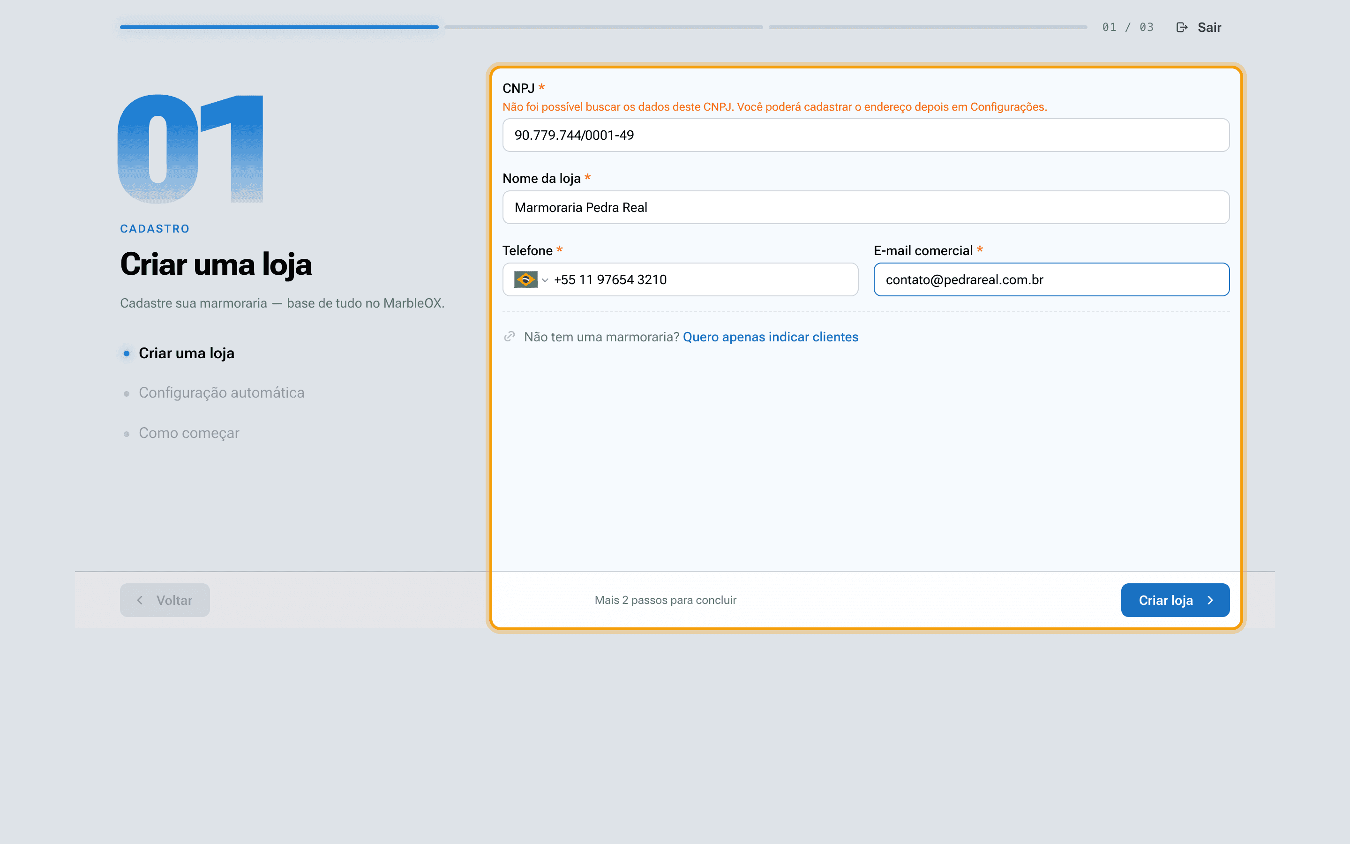Click the Mais 2 passos para concluir text
The height and width of the screenshot is (844, 1350).
(x=665, y=600)
